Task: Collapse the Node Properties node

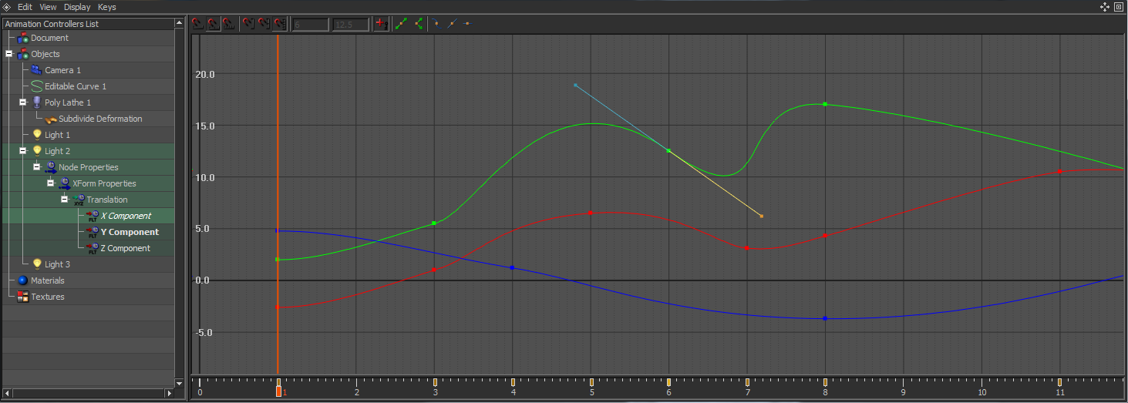Action: 36,167
